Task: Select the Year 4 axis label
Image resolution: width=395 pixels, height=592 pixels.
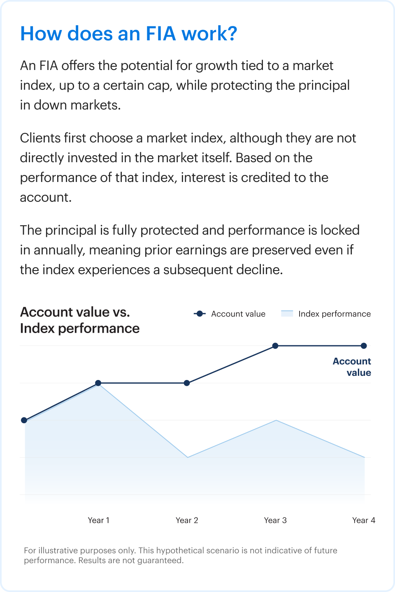Action: [x=364, y=520]
